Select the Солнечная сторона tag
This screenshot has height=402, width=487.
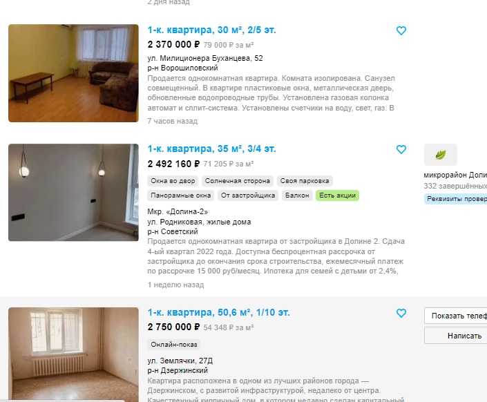tap(238, 181)
